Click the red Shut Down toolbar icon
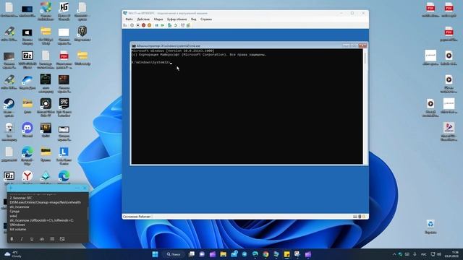This screenshot has height=260, width=463. [143, 25]
